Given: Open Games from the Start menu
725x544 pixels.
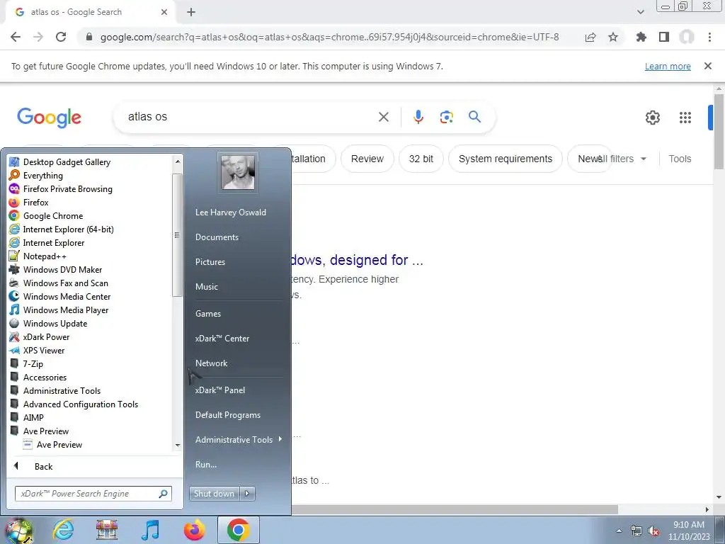Looking at the screenshot, I should [x=208, y=314].
